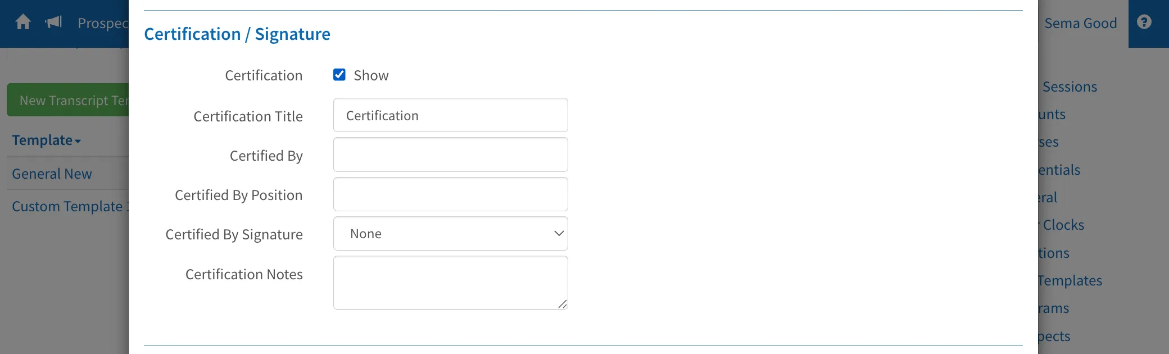The width and height of the screenshot is (1169, 354).
Task: Focus the Certified By text field
Action: [451, 155]
